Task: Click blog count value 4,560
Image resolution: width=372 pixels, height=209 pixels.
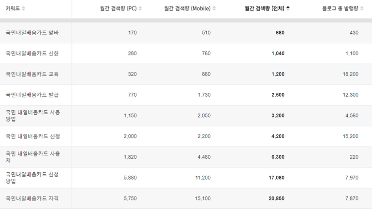Action: 352,116
